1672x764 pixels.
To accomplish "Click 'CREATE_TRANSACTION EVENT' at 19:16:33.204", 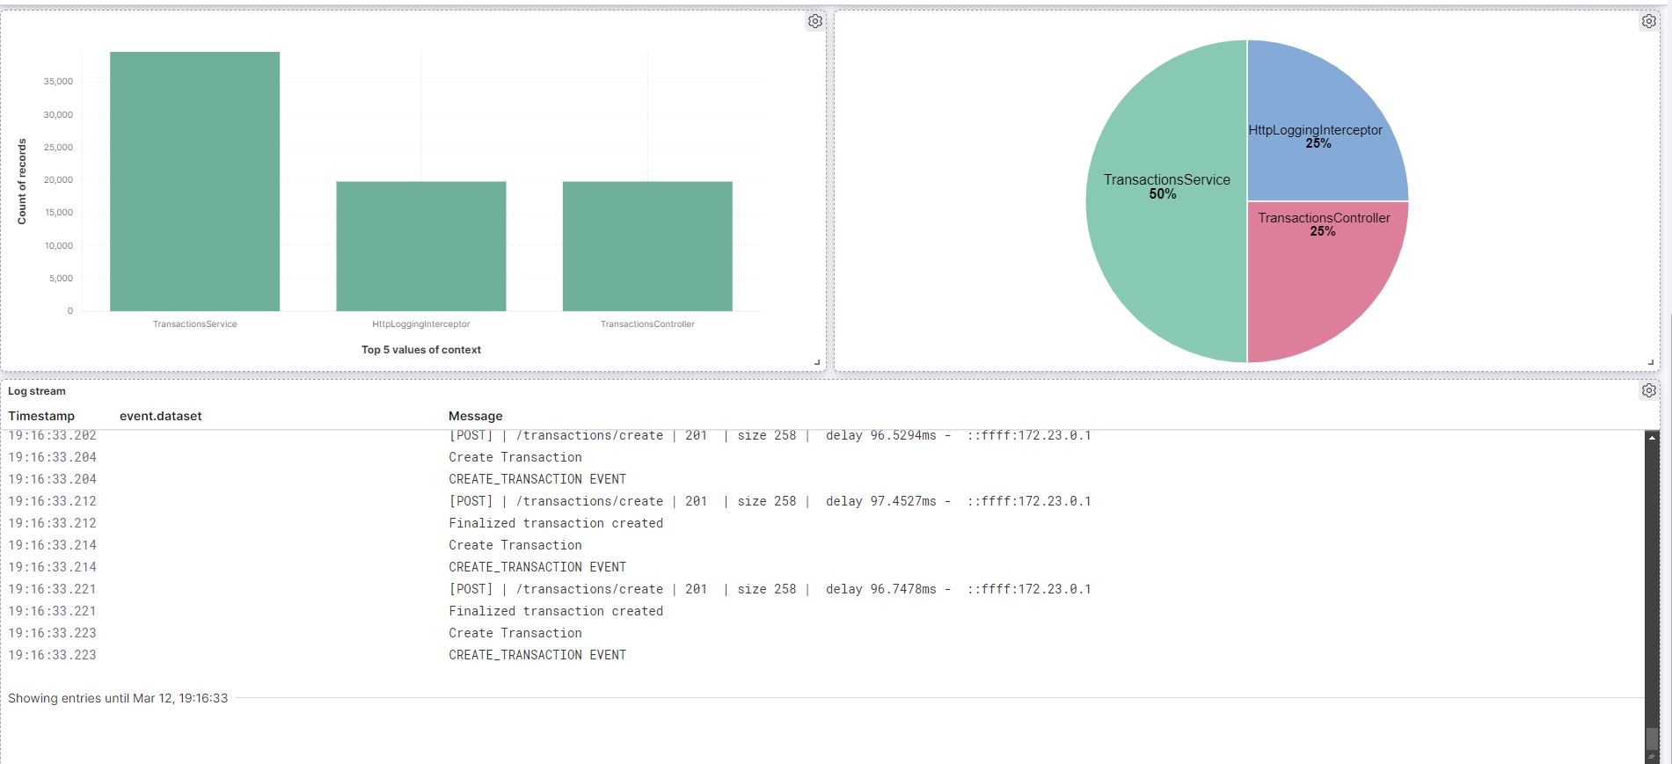I will click(x=537, y=479).
